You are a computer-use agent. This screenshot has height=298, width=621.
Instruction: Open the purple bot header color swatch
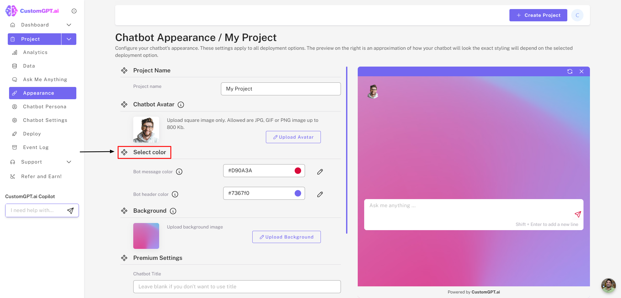pos(298,193)
